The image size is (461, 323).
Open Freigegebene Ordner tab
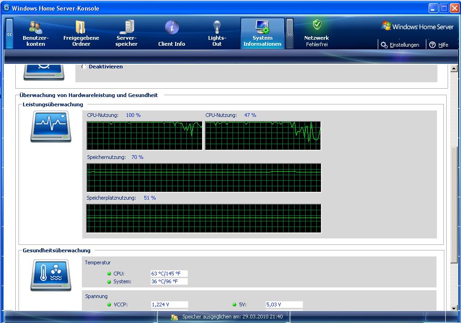tap(81, 33)
